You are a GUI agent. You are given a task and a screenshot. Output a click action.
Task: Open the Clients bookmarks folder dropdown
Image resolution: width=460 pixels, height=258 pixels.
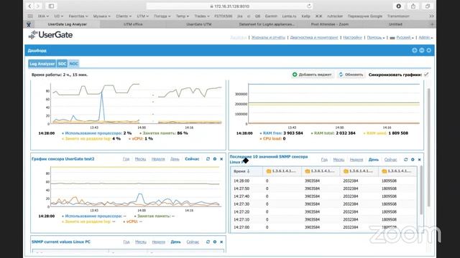coord(124,16)
